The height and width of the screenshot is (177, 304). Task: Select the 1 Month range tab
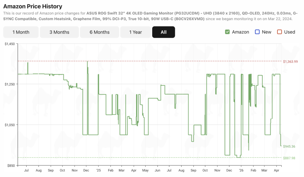[x=21, y=32]
